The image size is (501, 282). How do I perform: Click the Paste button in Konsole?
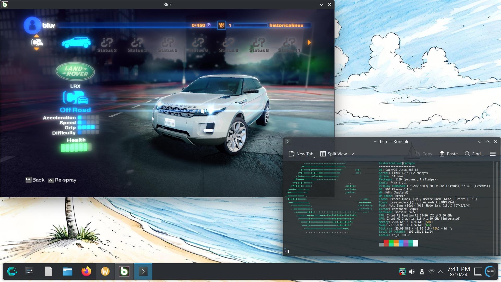pyautogui.click(x=449, y=154)
